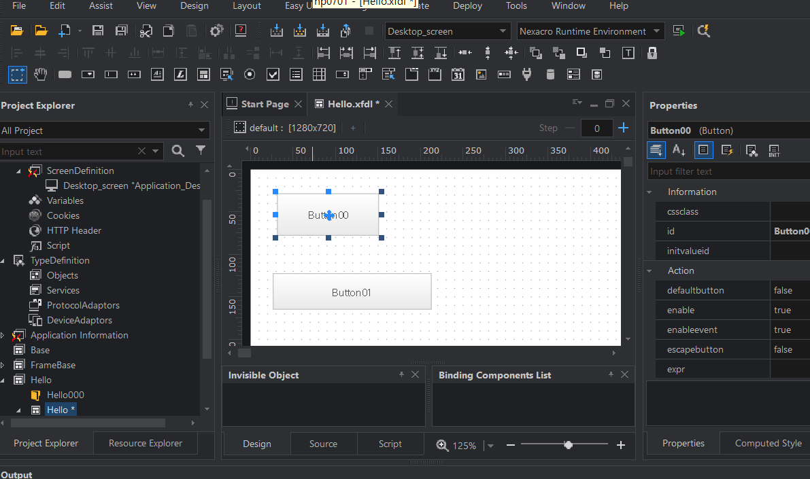Open the New file dropdown arrow
This screenshot has height=479, width=810.
(x=80, y=31)
